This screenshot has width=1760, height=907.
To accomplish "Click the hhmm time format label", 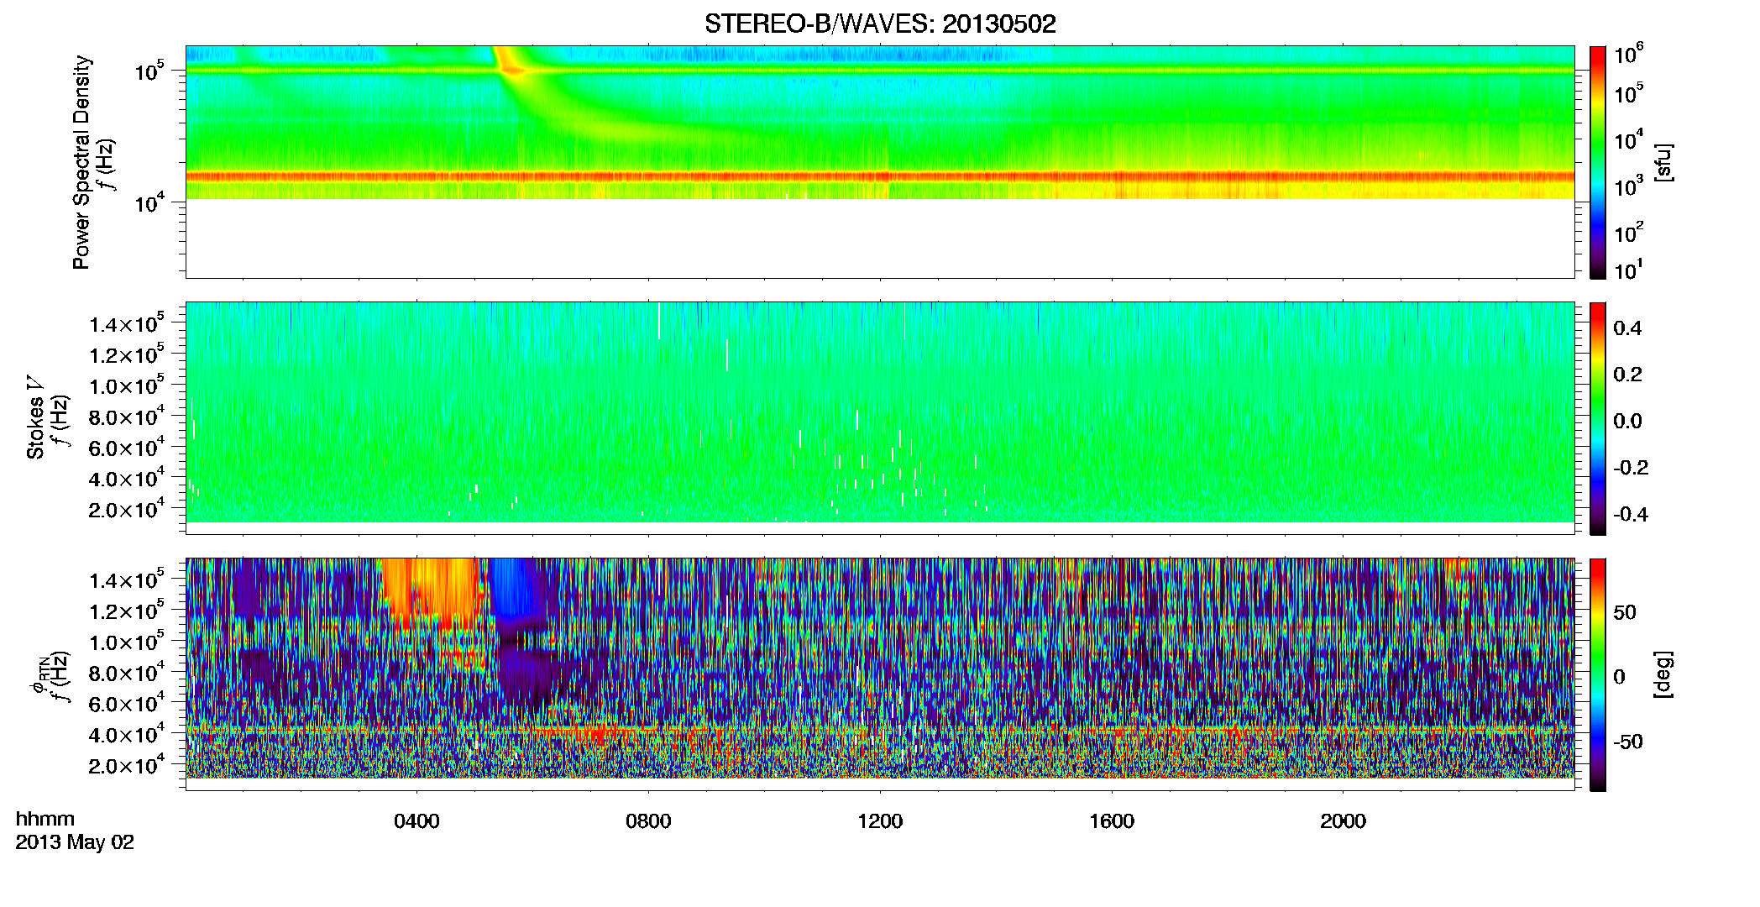I will point(45,820).
